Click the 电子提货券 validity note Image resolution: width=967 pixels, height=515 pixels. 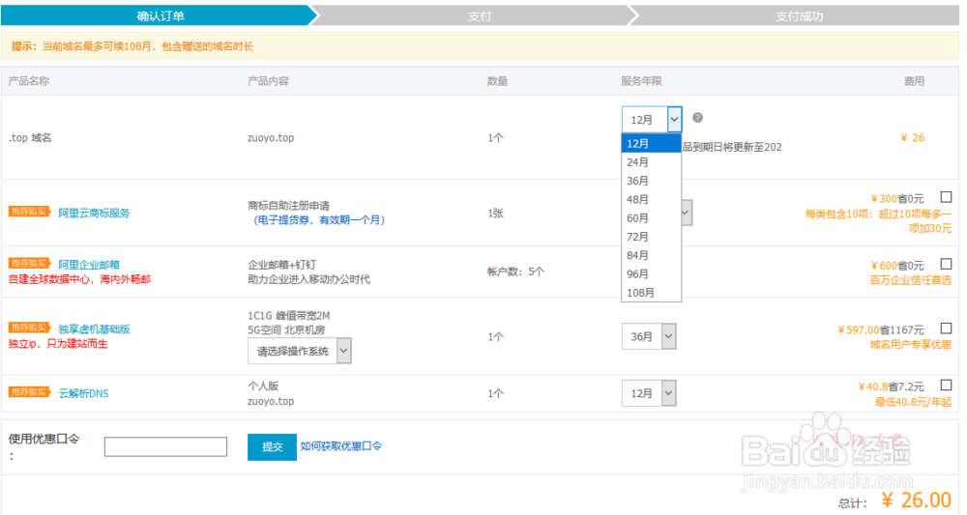click(319, 220)
